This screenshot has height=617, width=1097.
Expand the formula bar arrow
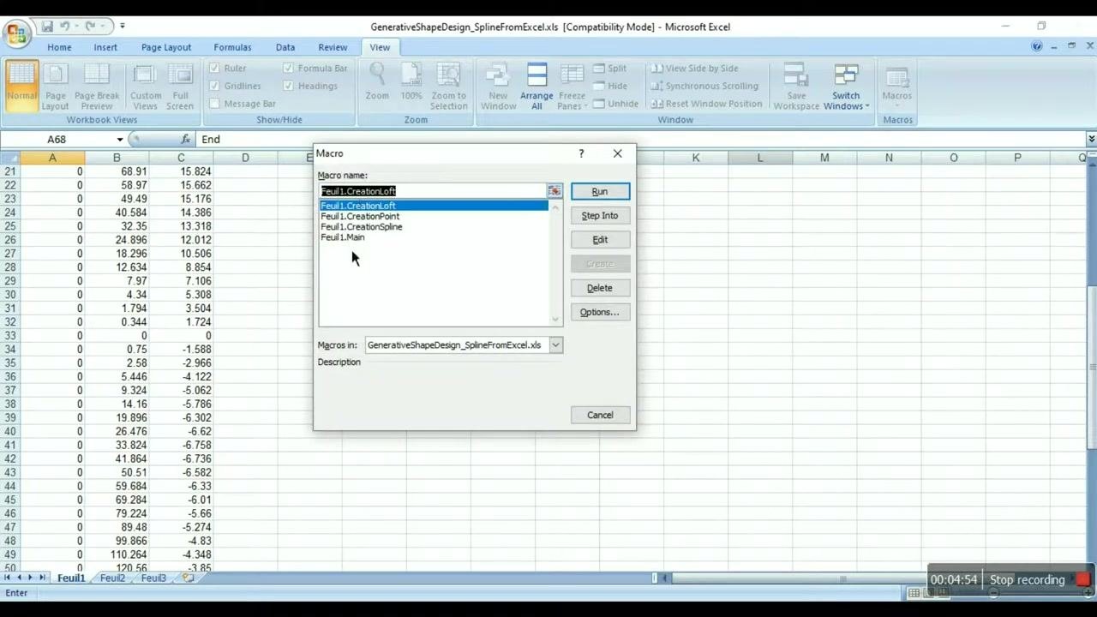click(x=1090, y=139)
